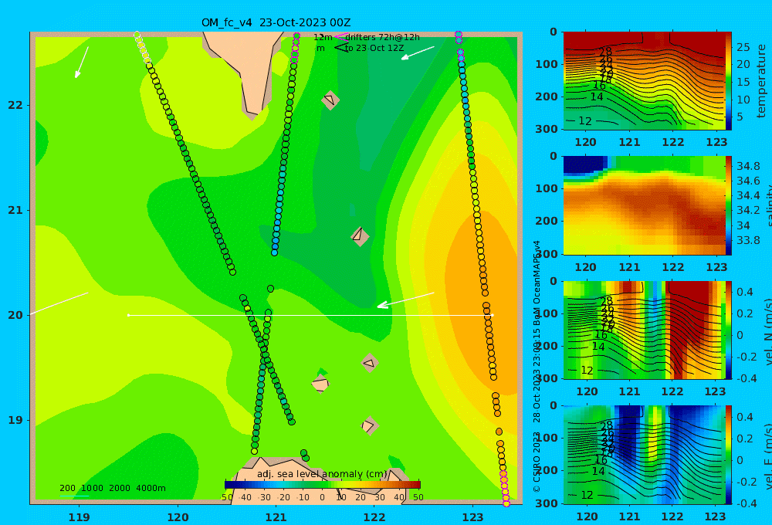Click latitude label 19 on map axis
This screenshot has width=772, height=525.
click(15, 420)
